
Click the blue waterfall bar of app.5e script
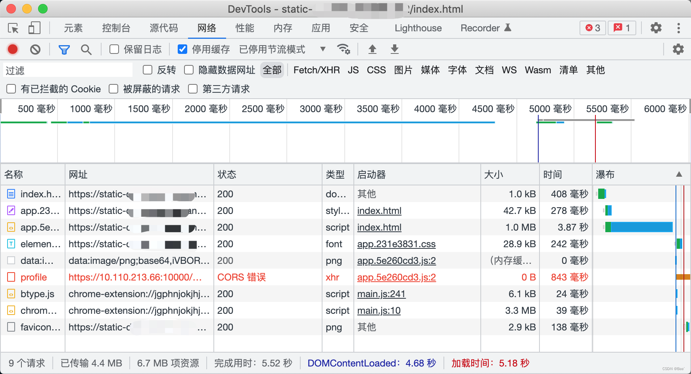[641, 227]
